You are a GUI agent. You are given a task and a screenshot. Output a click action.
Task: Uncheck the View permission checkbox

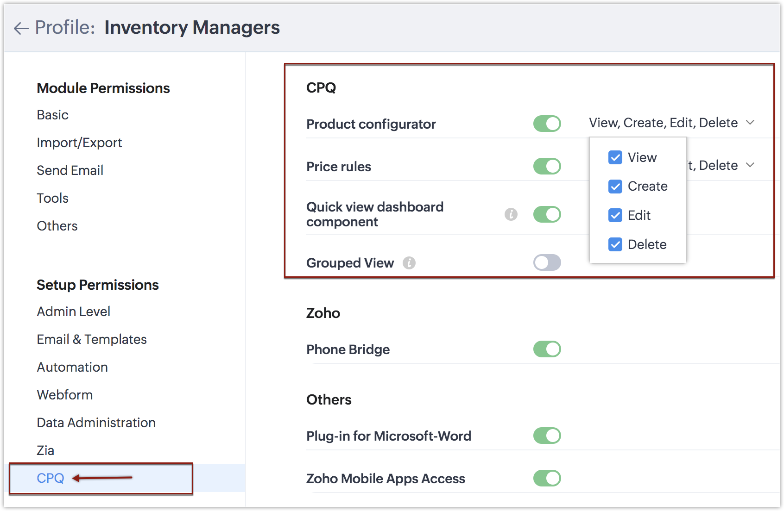pyautogui.click(x=615, y=158)
